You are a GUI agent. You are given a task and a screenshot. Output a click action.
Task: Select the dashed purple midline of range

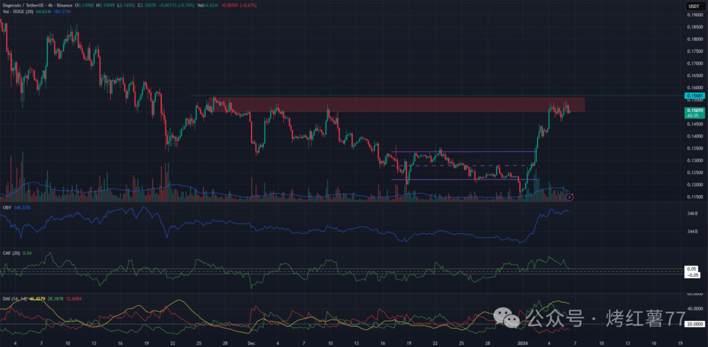pos(459,166)
